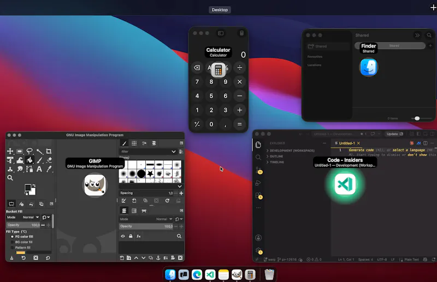Toggle the plus/minus sign key in Calculator
Viewport: 437px width, 282px height.
pos(197,124)
